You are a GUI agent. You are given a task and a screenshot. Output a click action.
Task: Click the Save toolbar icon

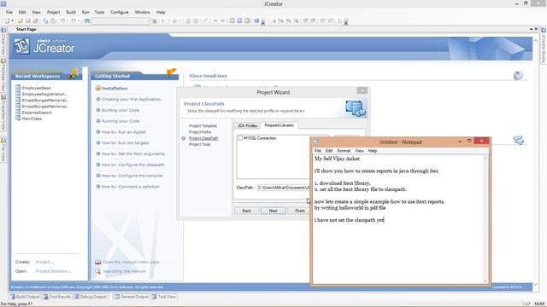(x=28, y=20)
